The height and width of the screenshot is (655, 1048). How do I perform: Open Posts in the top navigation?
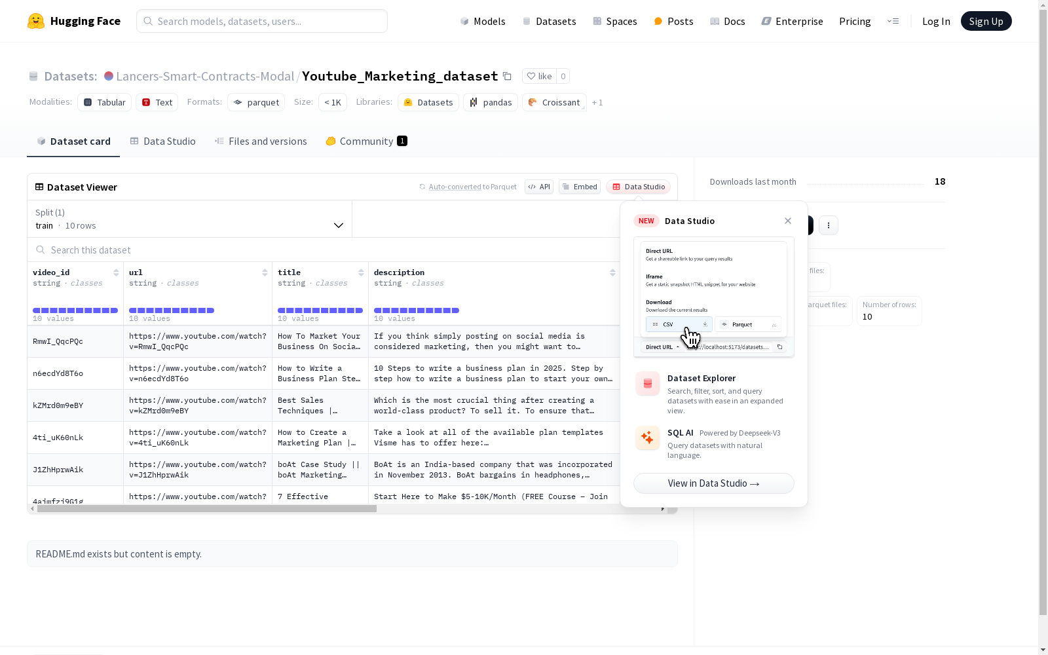673,21
